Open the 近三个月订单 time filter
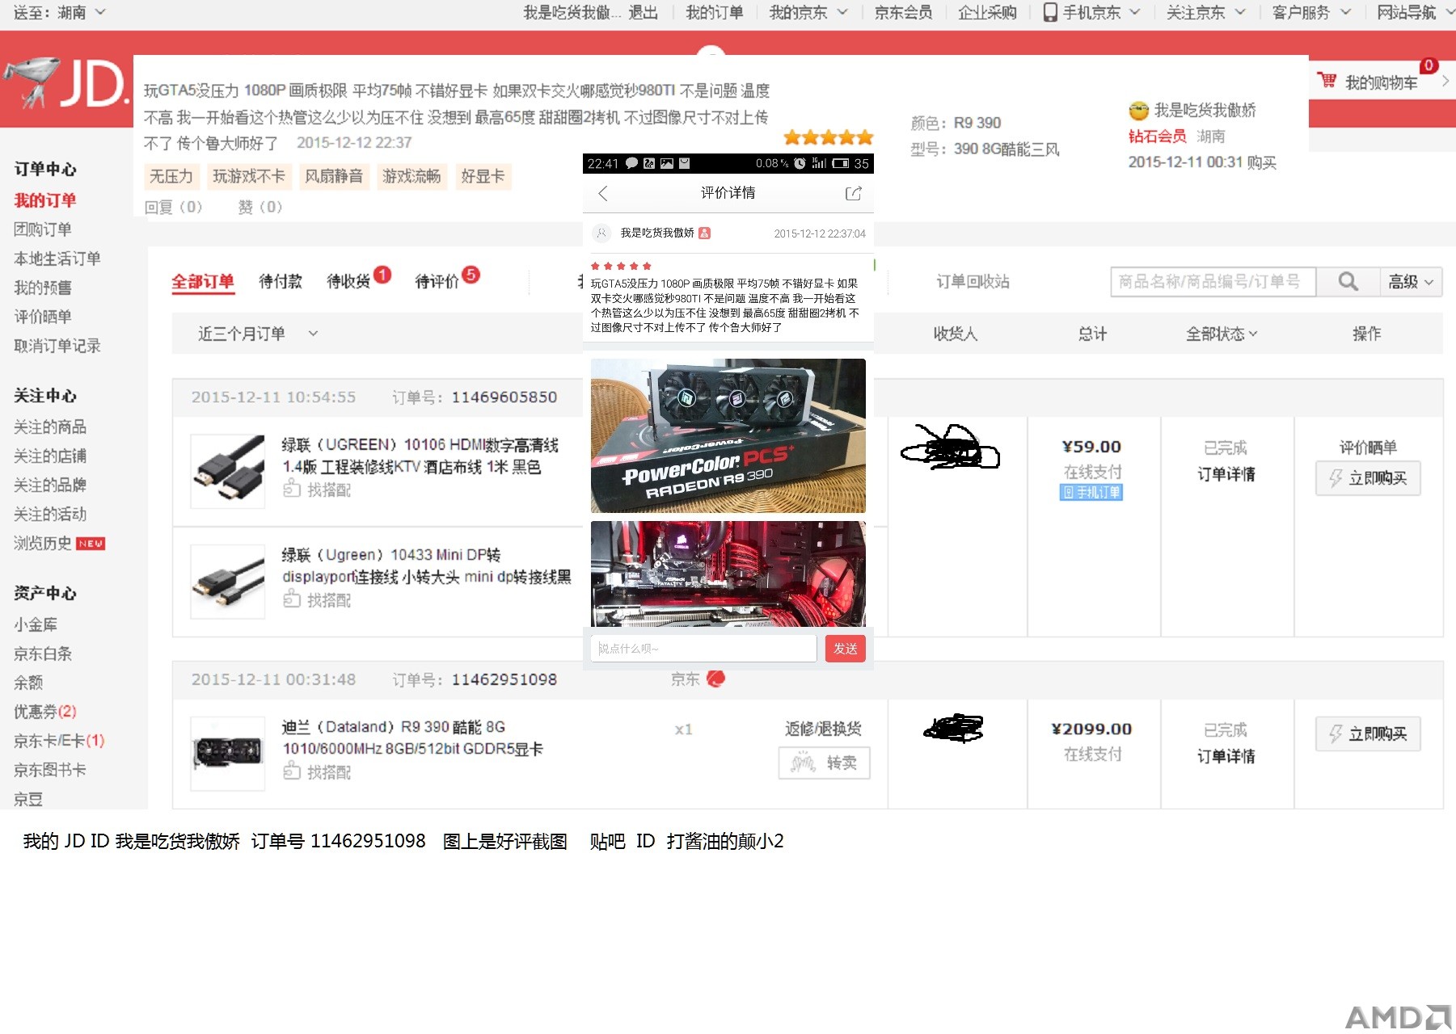 [x=258, y=334]
